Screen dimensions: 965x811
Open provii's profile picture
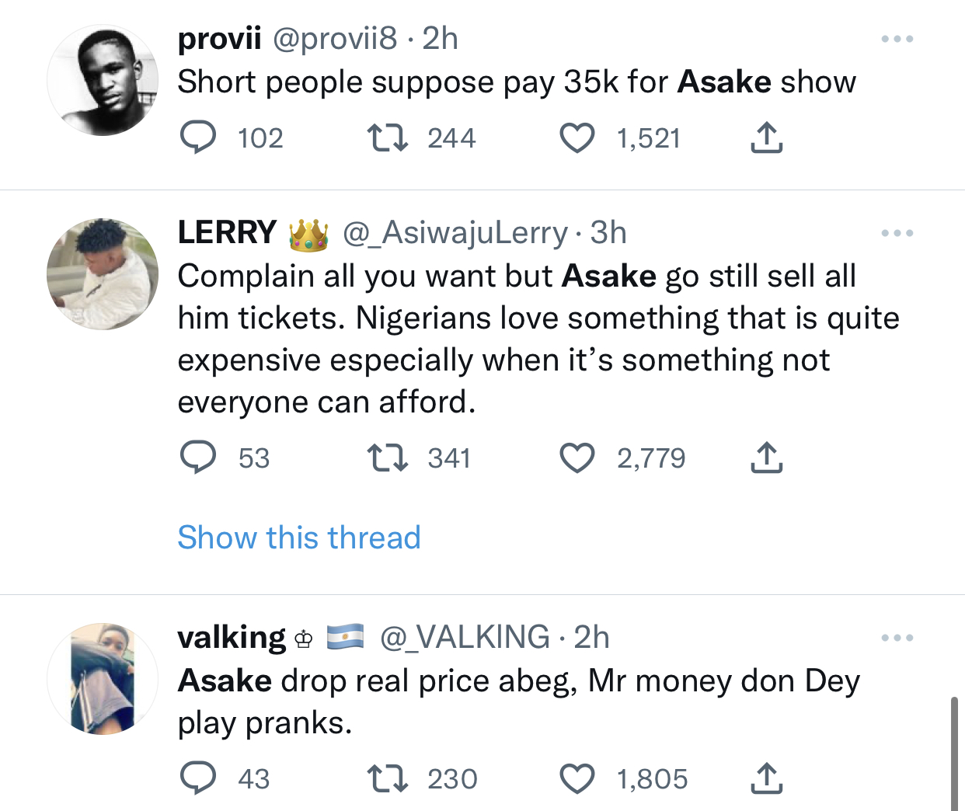pos(103,81)
